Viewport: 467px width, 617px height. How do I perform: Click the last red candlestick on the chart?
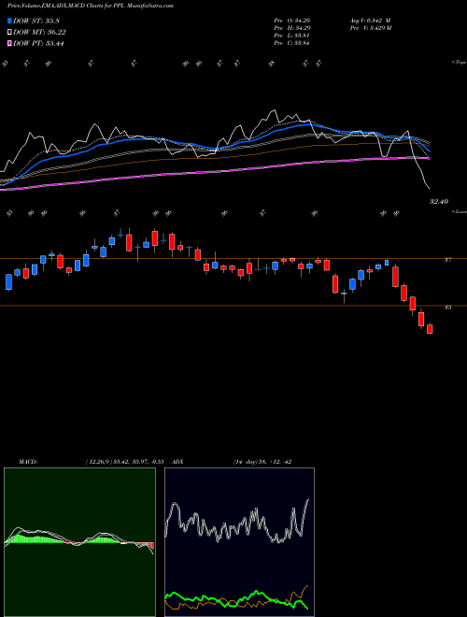pos(430,328)
